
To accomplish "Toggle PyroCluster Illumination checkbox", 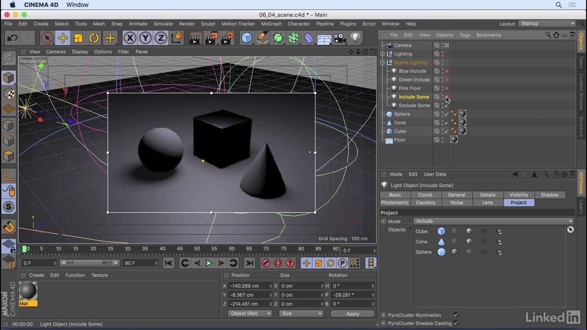I will (456, 315).
